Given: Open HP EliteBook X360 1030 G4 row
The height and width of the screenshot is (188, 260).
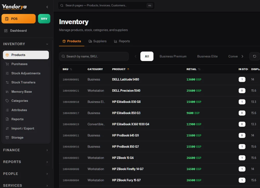Looking at the screenshot, I should click(160, 124).
